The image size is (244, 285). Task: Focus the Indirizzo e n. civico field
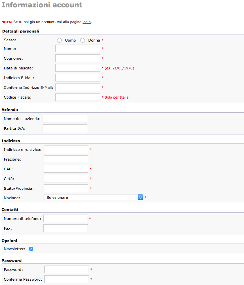tap(66, 150)
